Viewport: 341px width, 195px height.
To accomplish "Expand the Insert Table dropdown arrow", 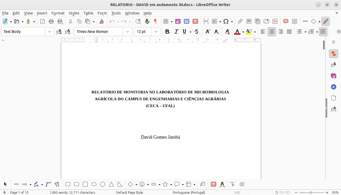I will (x=172, y=22).
